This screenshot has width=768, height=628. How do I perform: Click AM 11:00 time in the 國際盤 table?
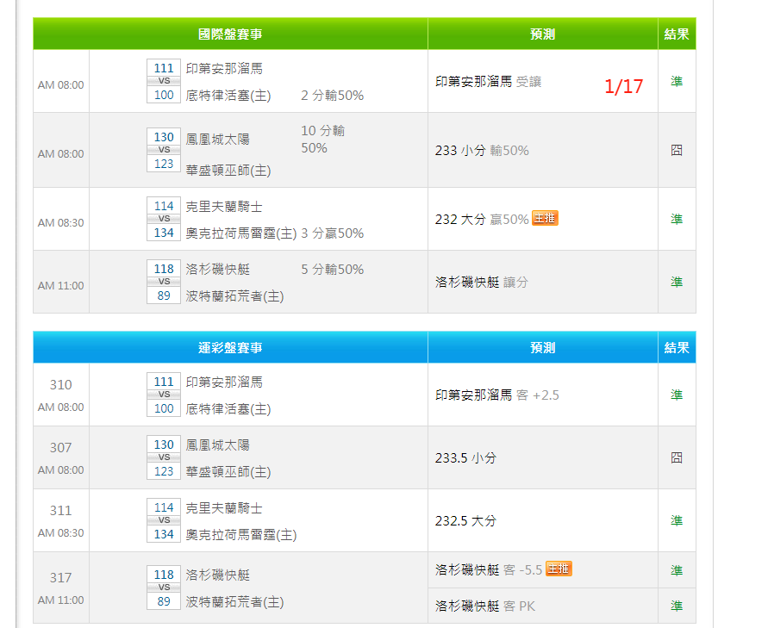click(x=60, y=285)
